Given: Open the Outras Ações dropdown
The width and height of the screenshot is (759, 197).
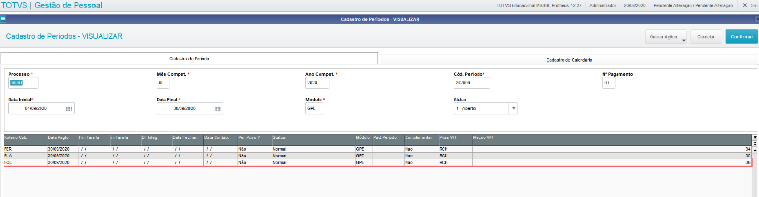Looking at the screenshot, I should 667,37.
